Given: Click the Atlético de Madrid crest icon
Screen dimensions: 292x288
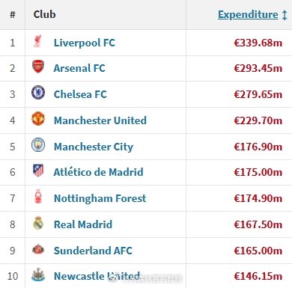Looking at the screenshot, I should [x=38, y=171].
